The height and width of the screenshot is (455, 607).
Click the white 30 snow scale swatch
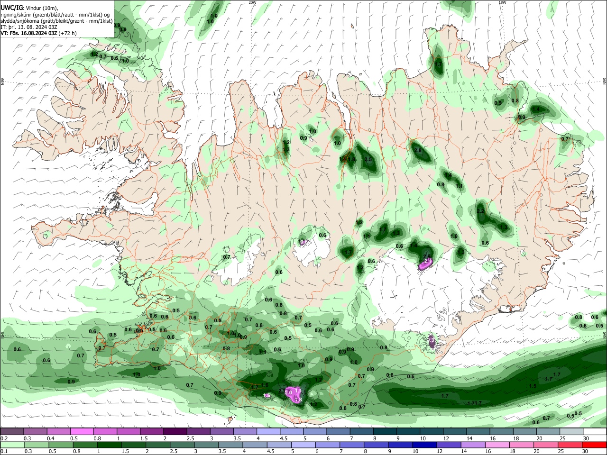[x=595, y=431]
